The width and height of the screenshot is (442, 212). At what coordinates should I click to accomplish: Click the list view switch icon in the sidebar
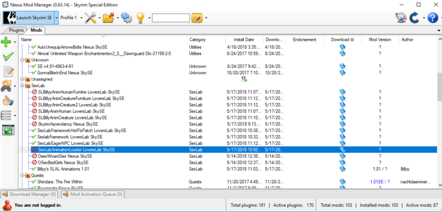6,115
